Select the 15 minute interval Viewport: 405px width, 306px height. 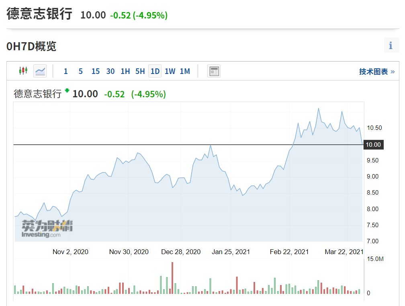96,71
